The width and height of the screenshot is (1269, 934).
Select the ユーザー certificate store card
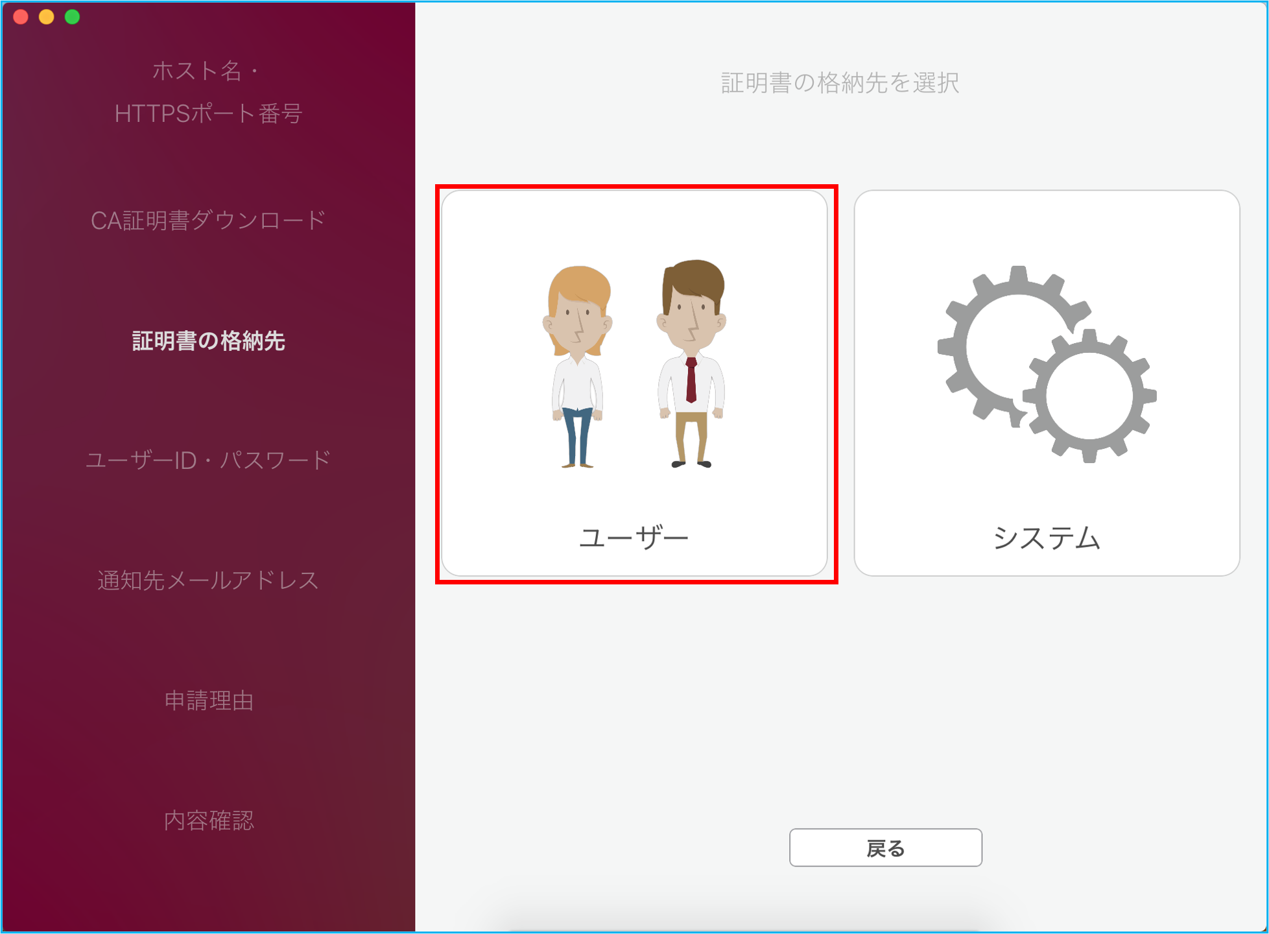(634, 383)
